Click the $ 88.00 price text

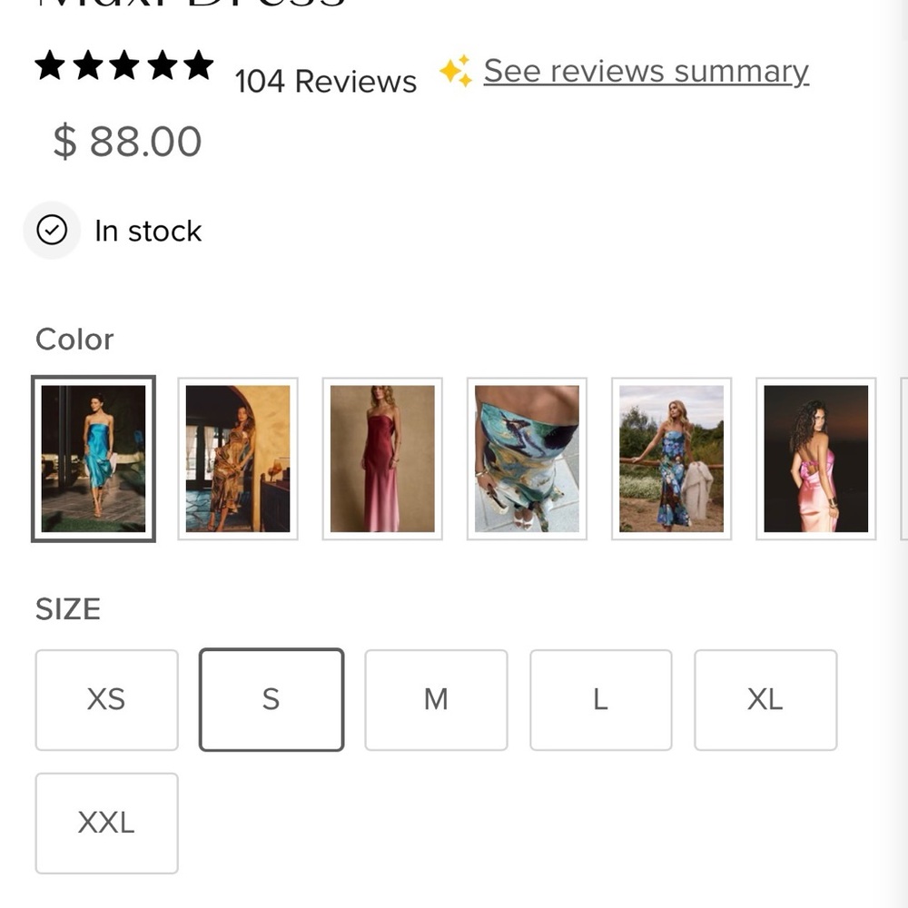pyautogui.click(x=127, y=142)
